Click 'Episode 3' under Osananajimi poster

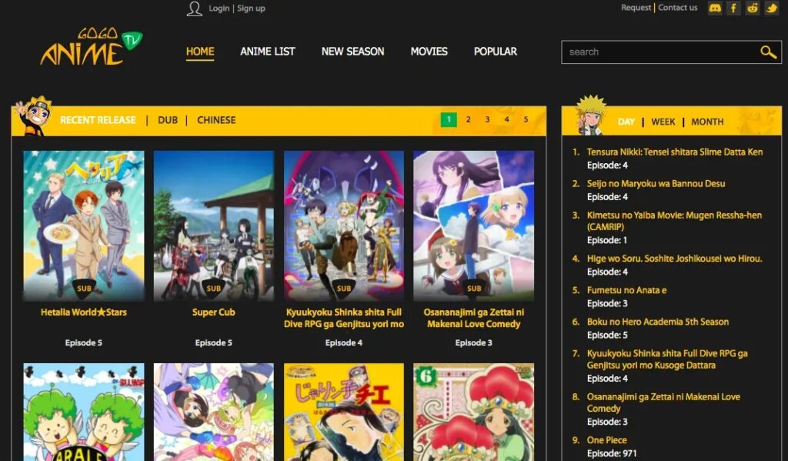click(x=473, y=342)
